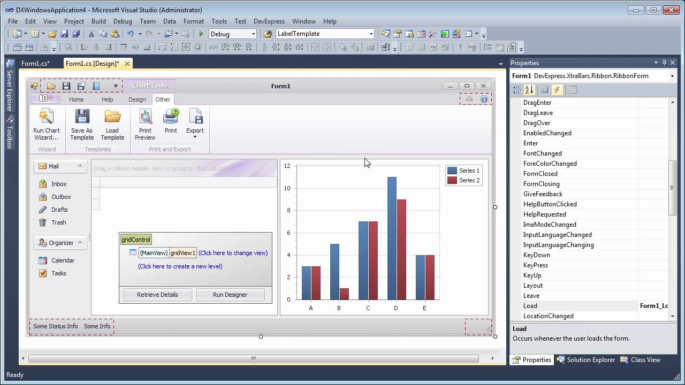Click Load Template in ribbon
The width and height of the screenshot is (685, 385).
pyautogui.click(x=112, y=125)
